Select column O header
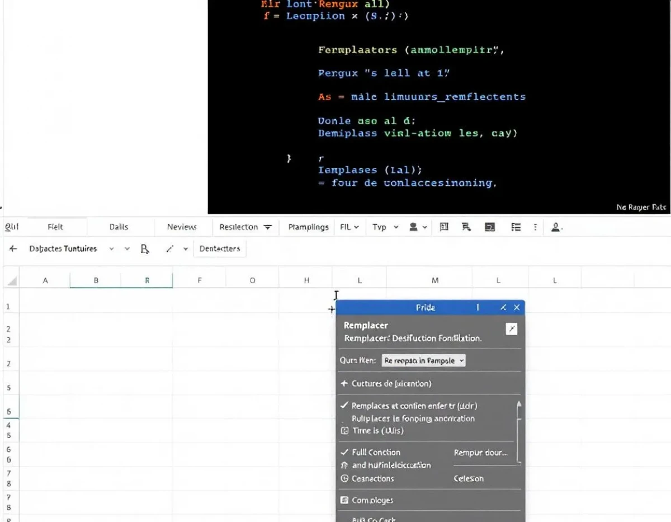The width and height of the screenshot is (671, 522). (252, 281)
